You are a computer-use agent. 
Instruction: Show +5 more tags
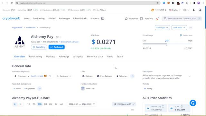point(40,89)
